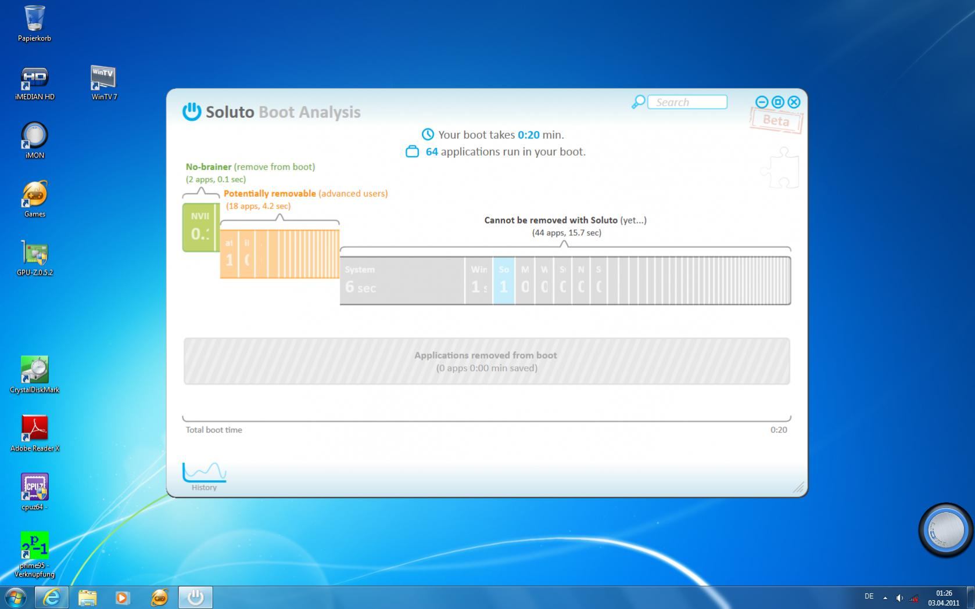Click Show Desktop strip at taskbar end
The height and width of the screenshot is (609, 975).
(970, 597)
